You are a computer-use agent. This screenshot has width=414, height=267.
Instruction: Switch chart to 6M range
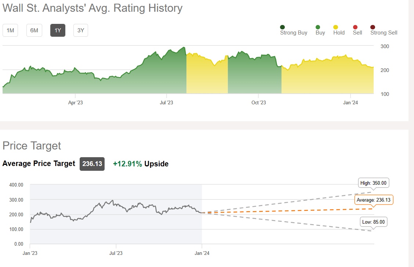(x=34, y=30)
